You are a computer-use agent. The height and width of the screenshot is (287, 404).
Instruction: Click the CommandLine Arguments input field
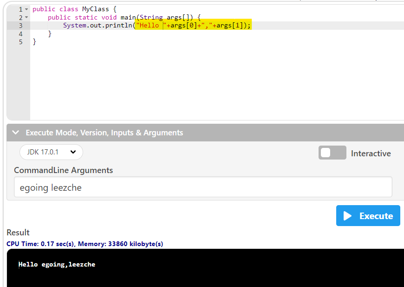click(x=203, y=187)
